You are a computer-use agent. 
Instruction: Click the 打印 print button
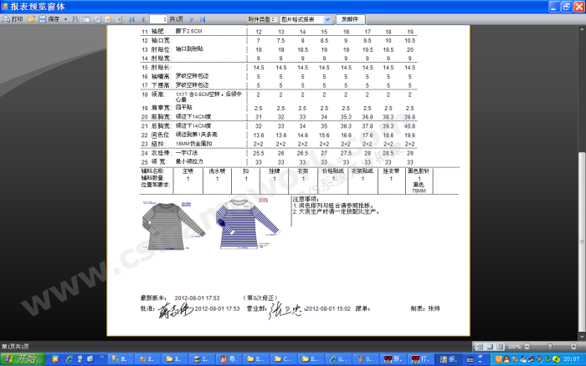13,18
